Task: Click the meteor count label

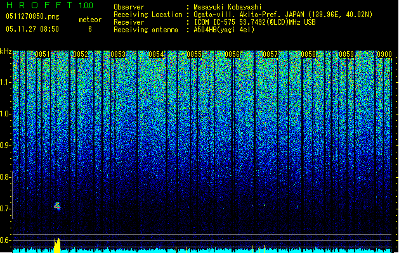Action: pos(90,20)
